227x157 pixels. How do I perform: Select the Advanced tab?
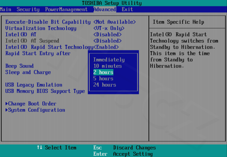click(105, 9)
